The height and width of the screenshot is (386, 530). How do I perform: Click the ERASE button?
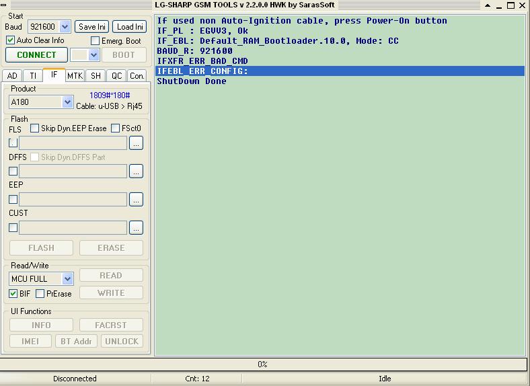click(x=111, y=247)
